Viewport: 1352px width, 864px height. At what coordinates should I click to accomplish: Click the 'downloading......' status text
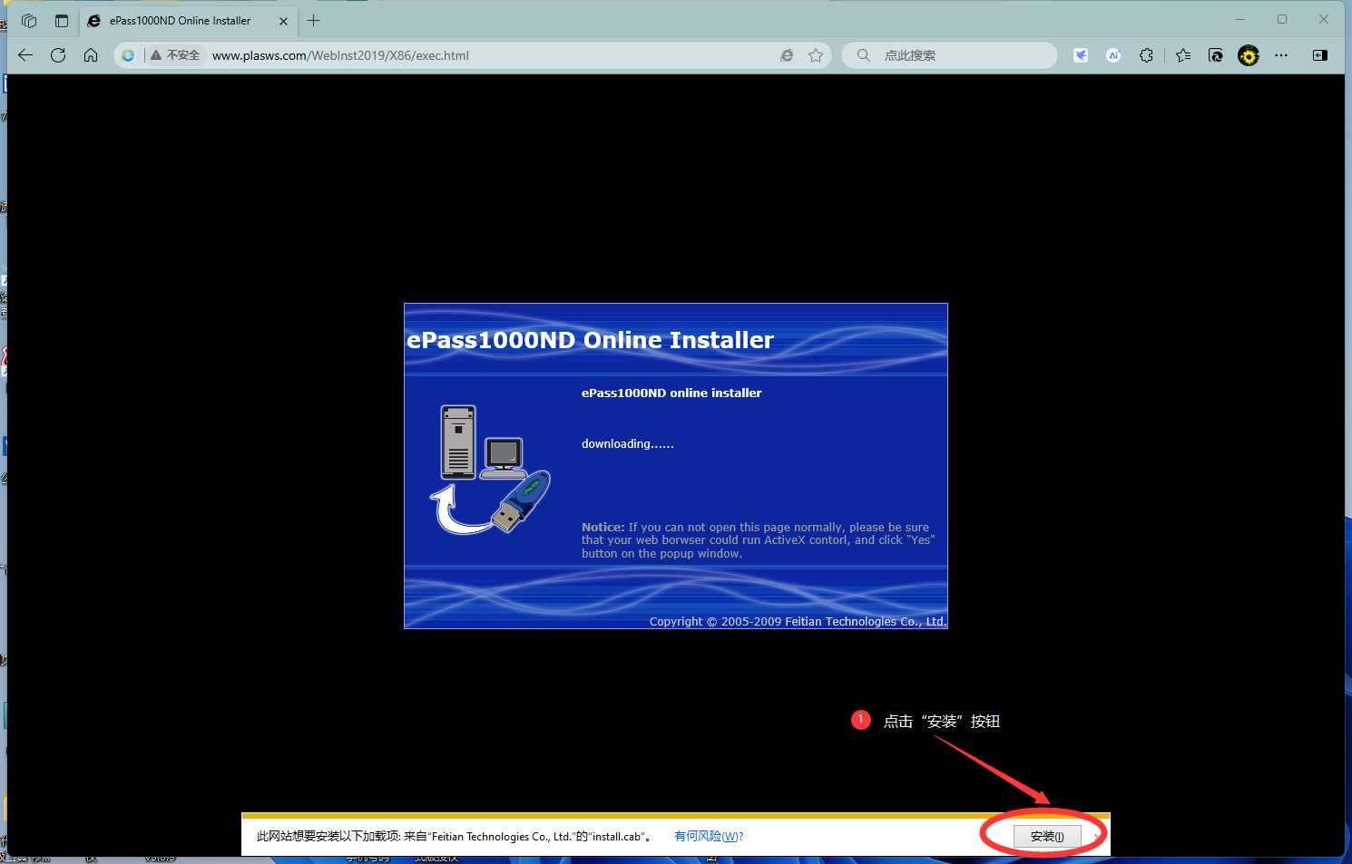point(628,443)
